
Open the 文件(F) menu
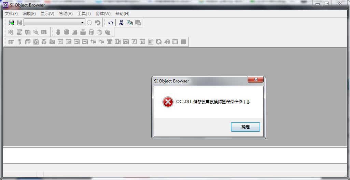(x=11, y=14)
